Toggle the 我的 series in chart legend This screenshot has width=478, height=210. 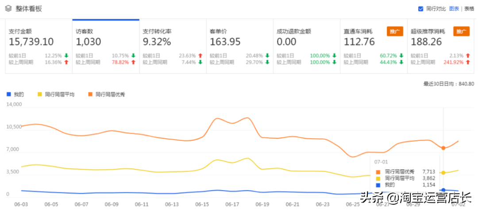[x=15, y=94]
